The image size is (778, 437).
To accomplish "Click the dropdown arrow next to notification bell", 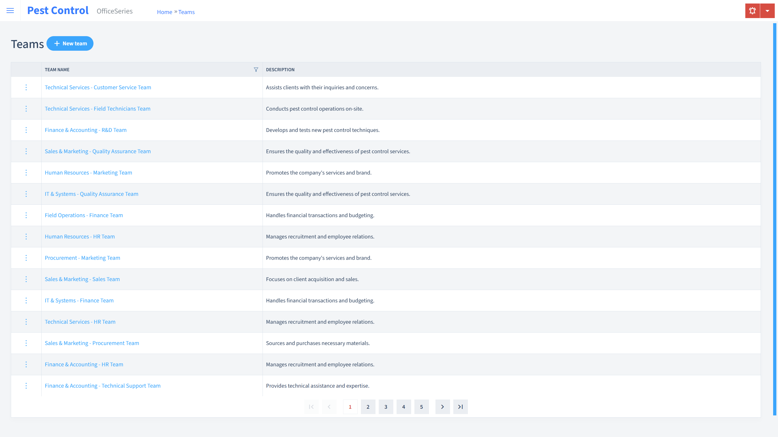I will tap(767, 11).
